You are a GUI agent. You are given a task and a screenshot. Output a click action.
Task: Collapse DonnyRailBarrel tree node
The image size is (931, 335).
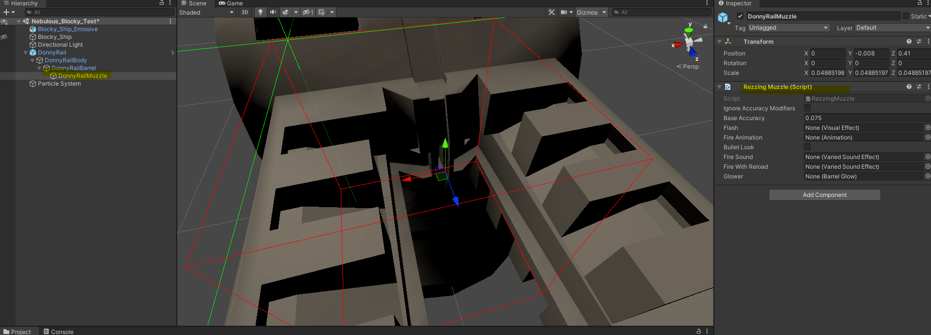coord(39,68)
